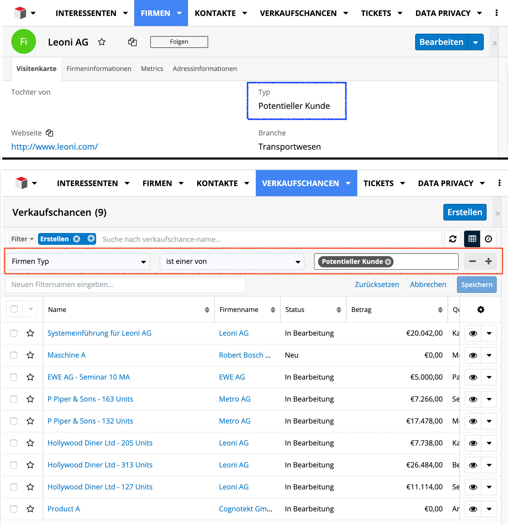Click Abbrechen link

(x=428, y=284)
